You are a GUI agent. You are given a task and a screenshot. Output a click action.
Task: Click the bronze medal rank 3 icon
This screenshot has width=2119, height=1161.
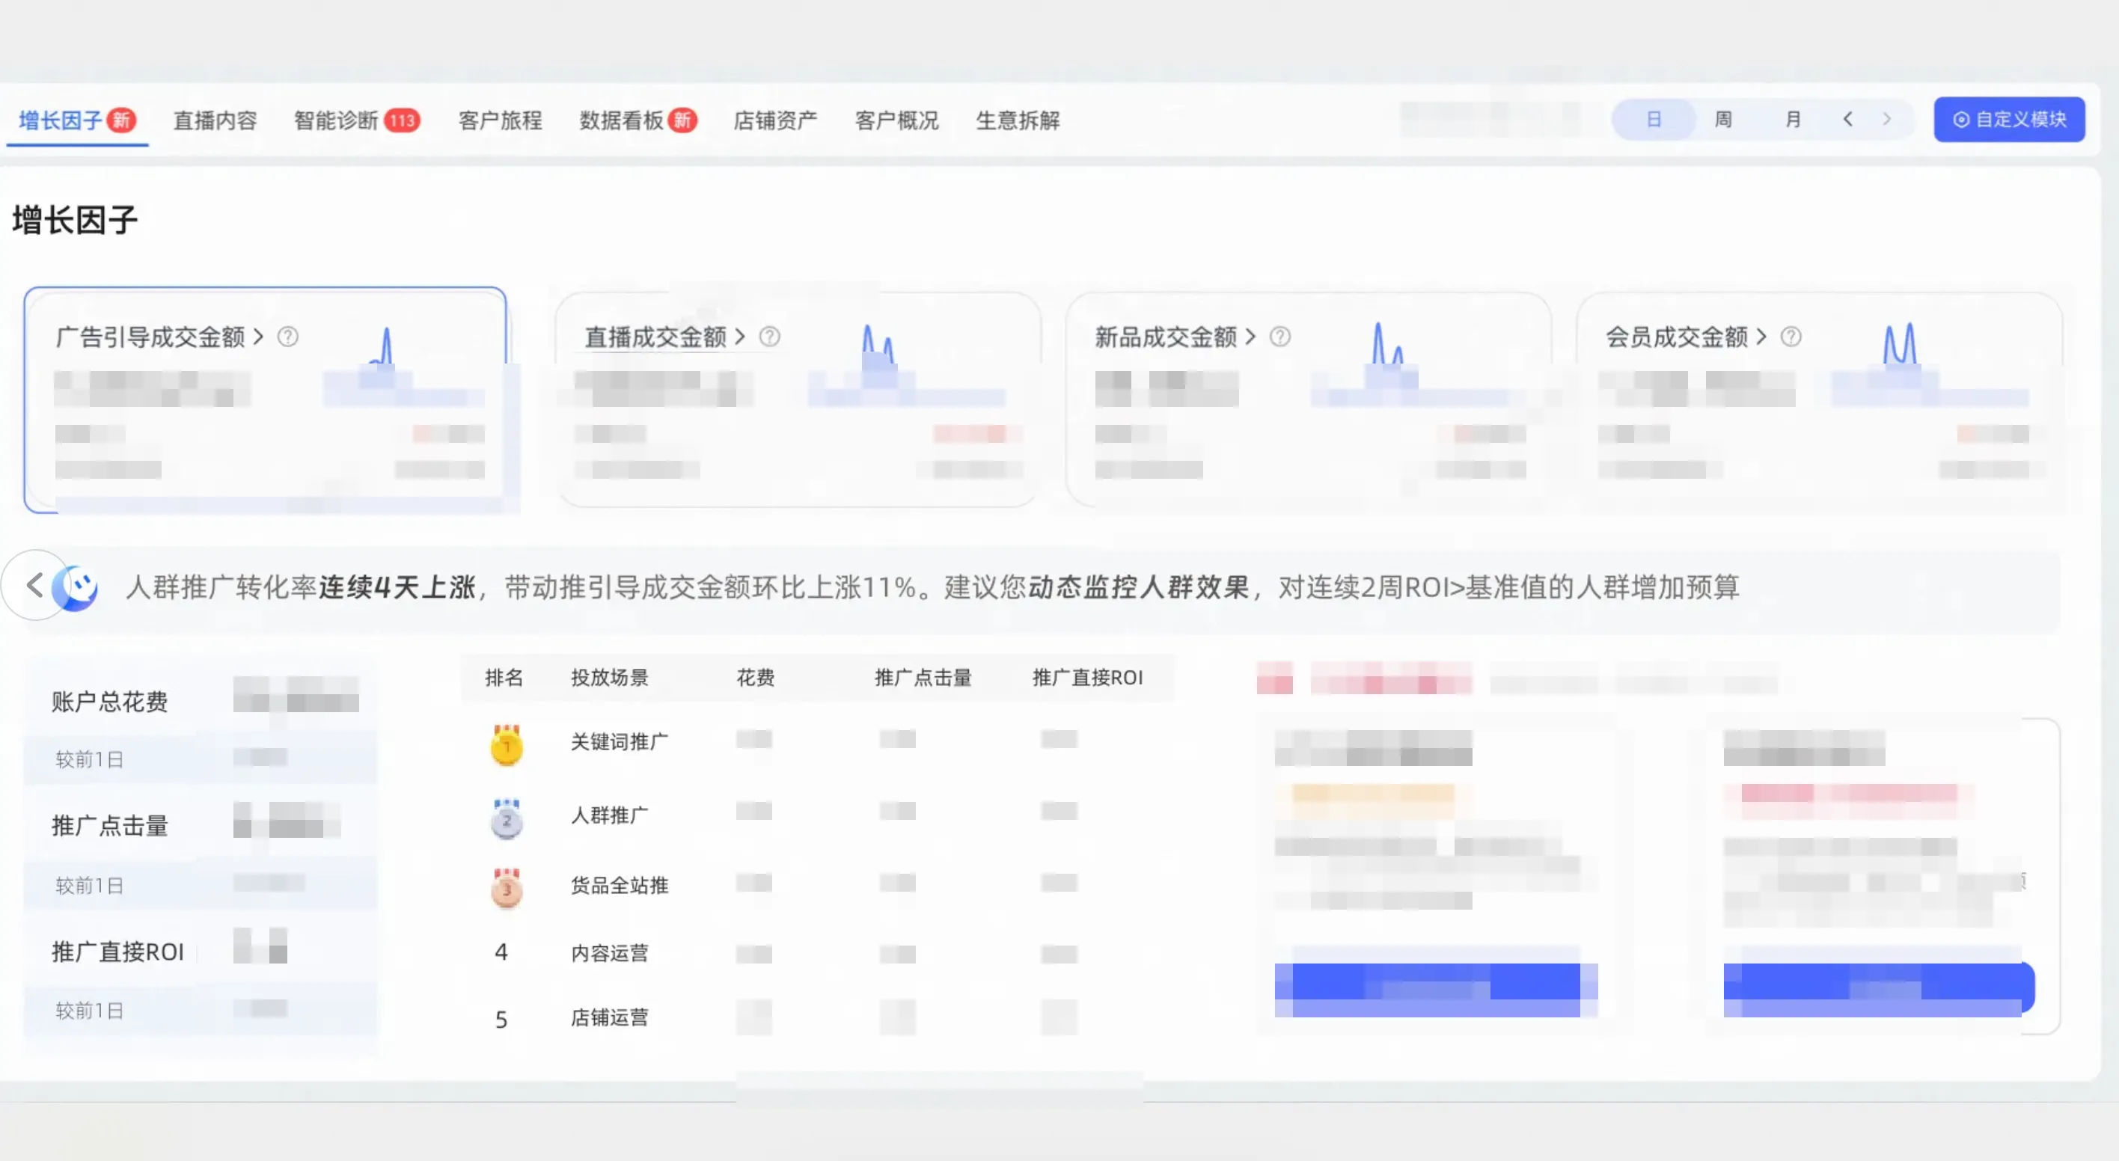click(507, 887)
